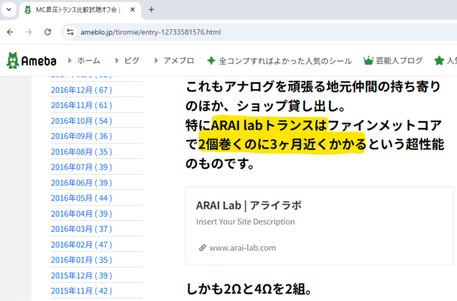This screenshot has width=457, height=301.
Task: Reload the page with refresh icon
Action: [x=48, y=32]
